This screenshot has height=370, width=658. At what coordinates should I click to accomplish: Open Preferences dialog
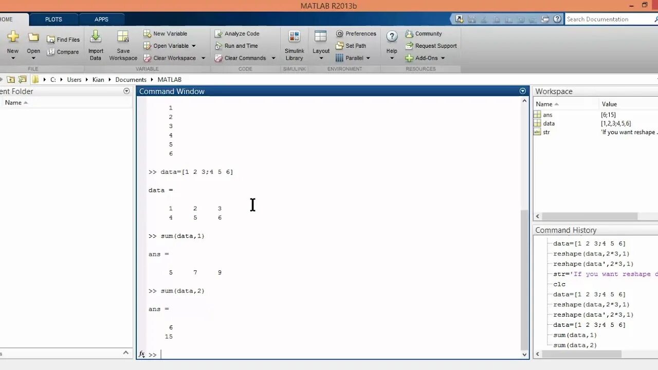point(356,33)
